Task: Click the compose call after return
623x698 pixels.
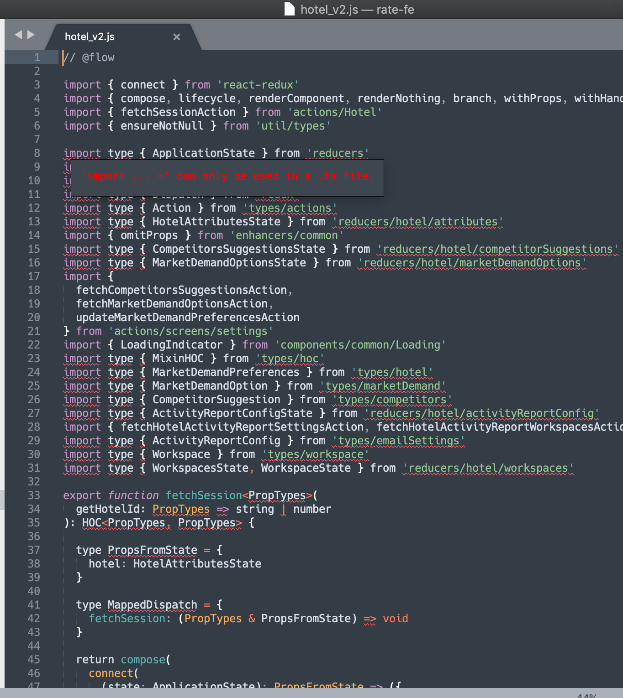Action: (x=143, y=660)
